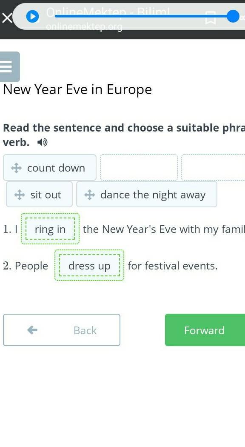
Task: Click move handle on dance the night away
Action: coord(89,195)
